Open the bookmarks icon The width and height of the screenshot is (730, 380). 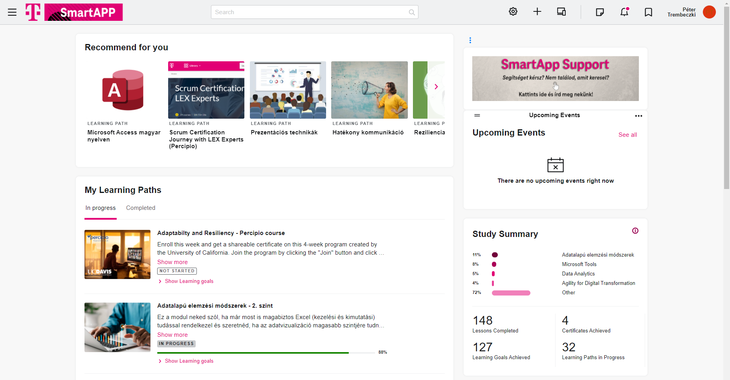648,12
